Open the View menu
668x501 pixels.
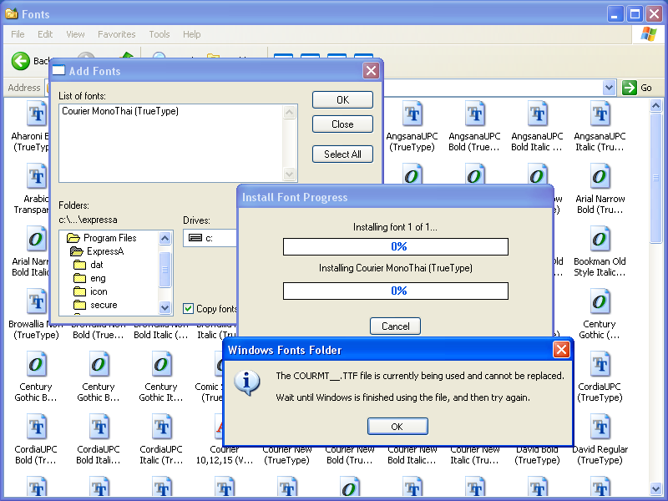pyautogui.click(x=74, y=34)
